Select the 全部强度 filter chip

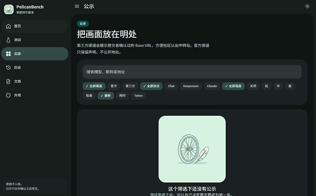(234, 86)
